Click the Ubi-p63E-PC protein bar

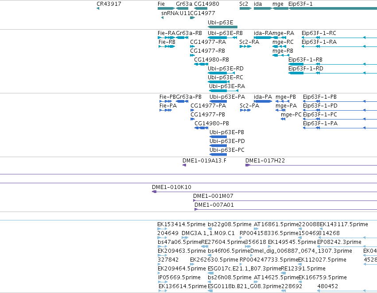click(x=218, y=154)
